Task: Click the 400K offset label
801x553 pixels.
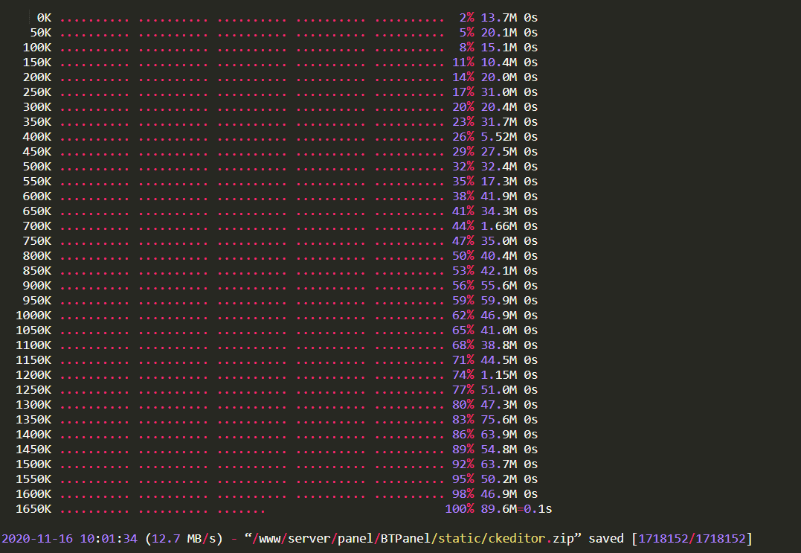Action: pyautogui.click(x=36, y=137)
